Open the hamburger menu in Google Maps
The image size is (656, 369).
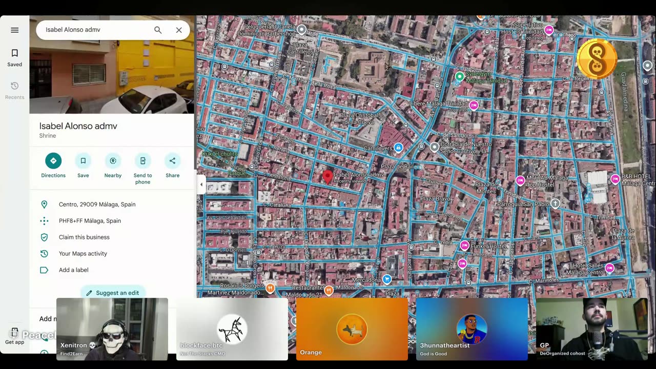coord(14,30)
